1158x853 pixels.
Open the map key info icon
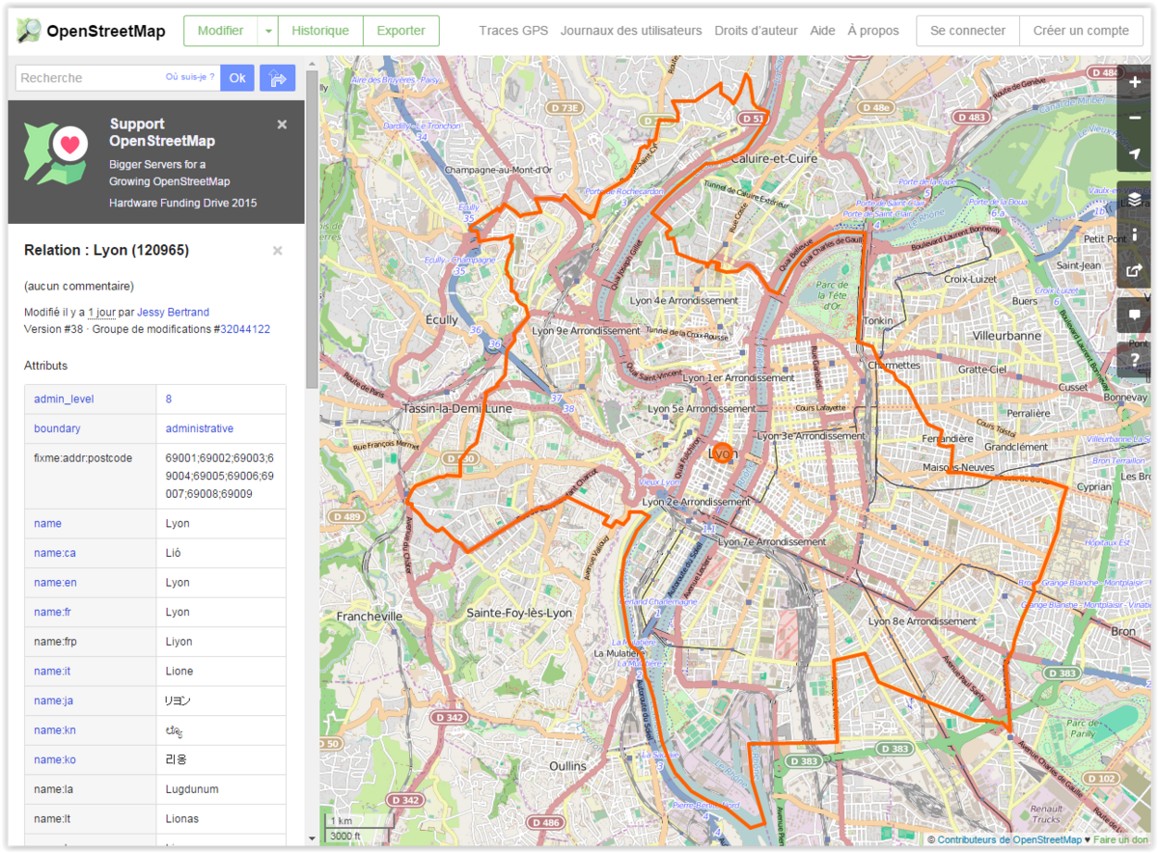1134,234
